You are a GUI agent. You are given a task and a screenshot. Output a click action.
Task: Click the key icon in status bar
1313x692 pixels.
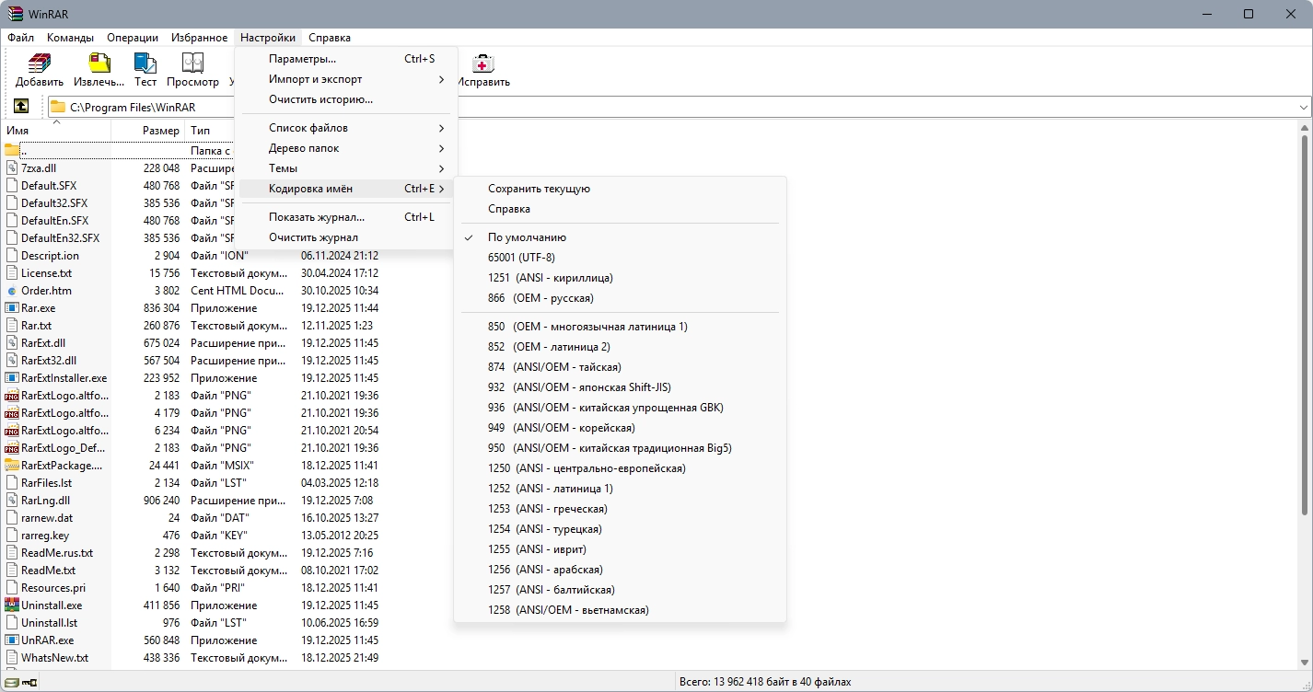coord(29,682)
